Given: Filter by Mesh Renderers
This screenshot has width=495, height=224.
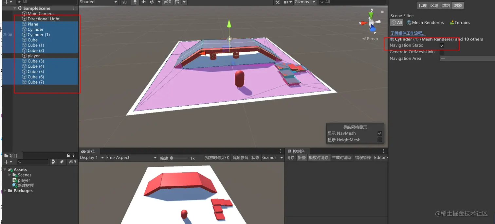Looking at the screenshot, I should (x=425, y=23).
